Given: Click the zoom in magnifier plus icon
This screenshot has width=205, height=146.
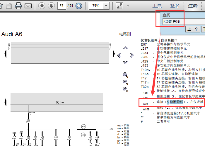Looking at the screenshot, I should point(126,82).
